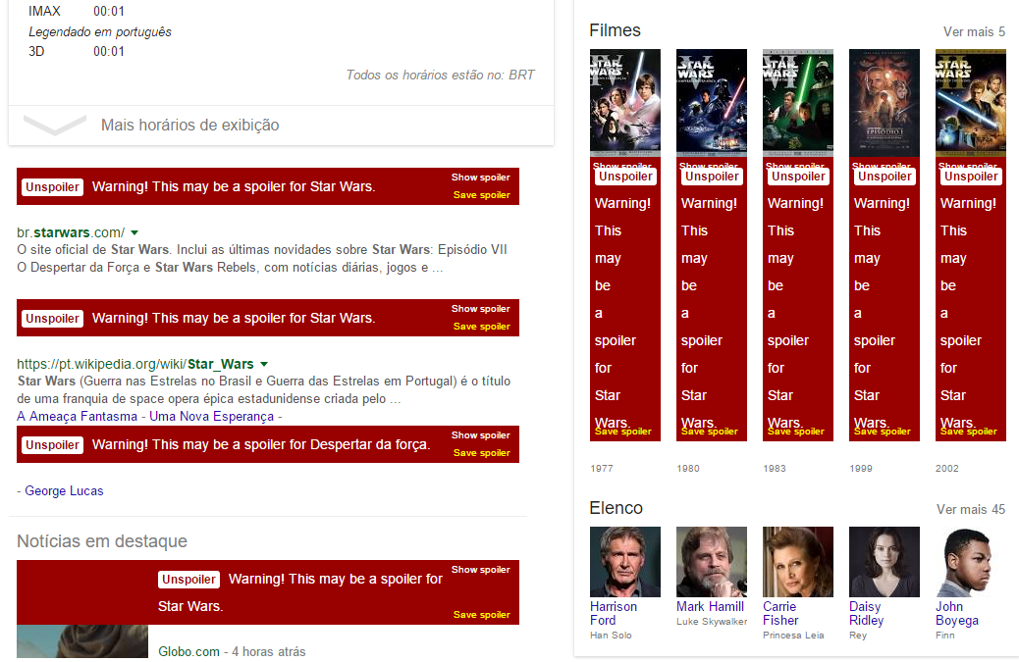This screenshot has width=1019, height=662.
Task: Click 'Legendado em português' text
Action: [100, 31]
